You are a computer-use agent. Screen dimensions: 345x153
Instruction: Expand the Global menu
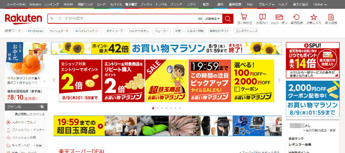320,4
